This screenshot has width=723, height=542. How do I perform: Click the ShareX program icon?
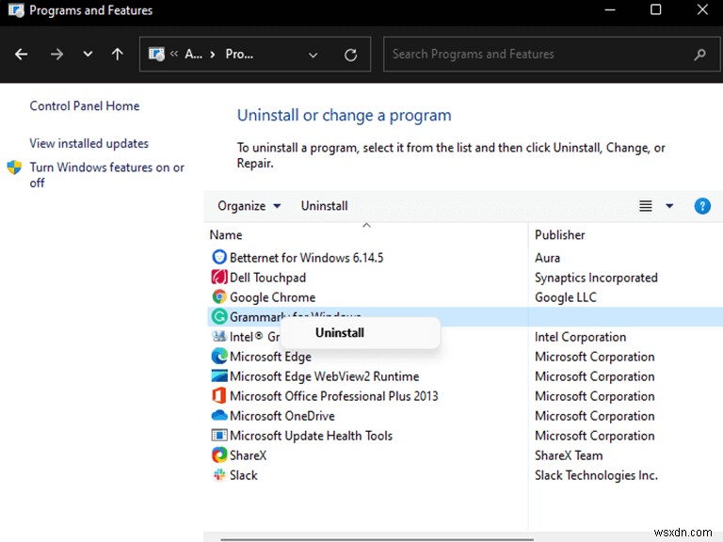tap(219, 454)
